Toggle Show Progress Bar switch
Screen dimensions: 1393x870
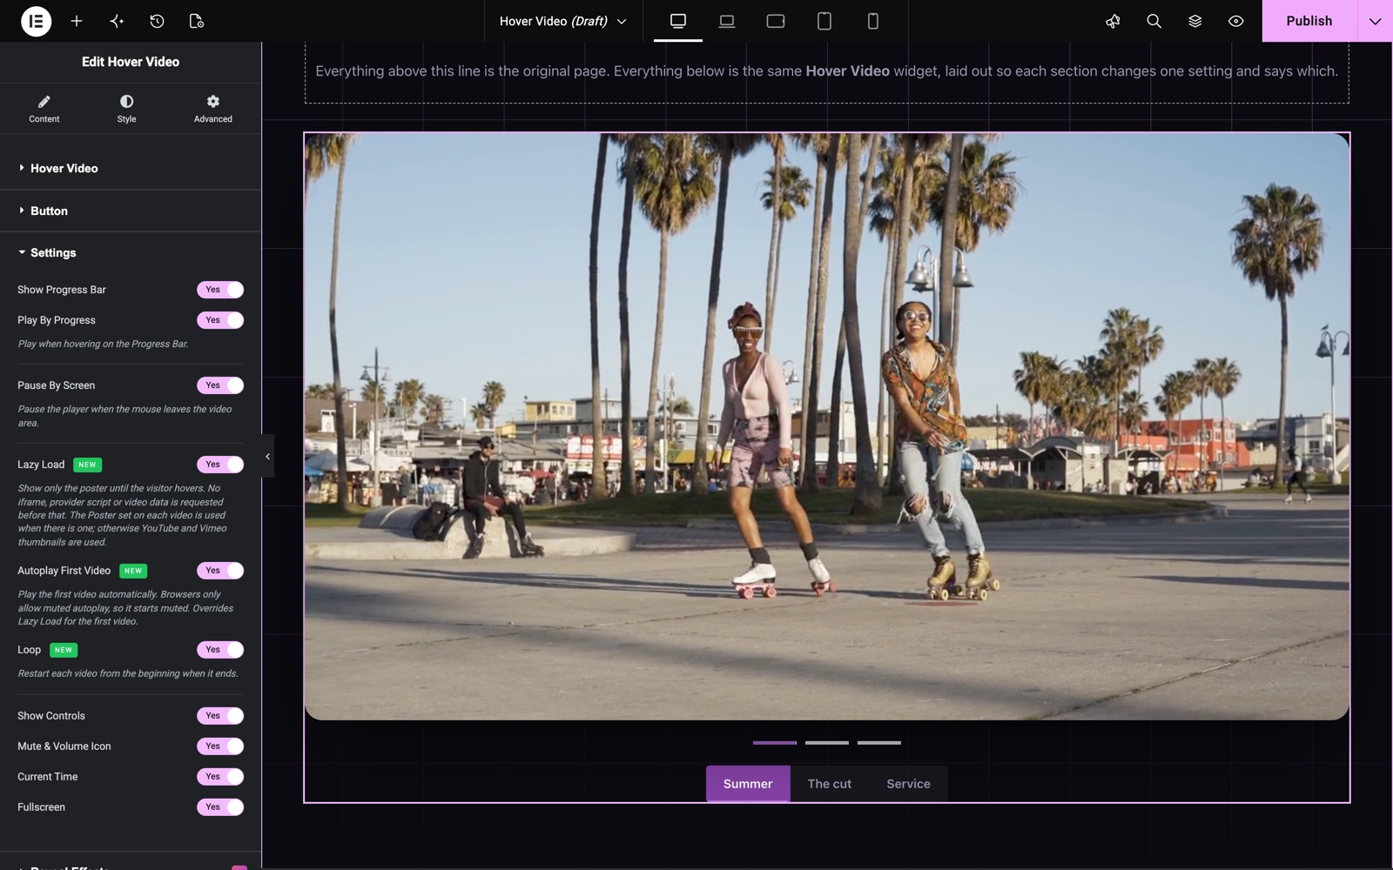[220, 290]
